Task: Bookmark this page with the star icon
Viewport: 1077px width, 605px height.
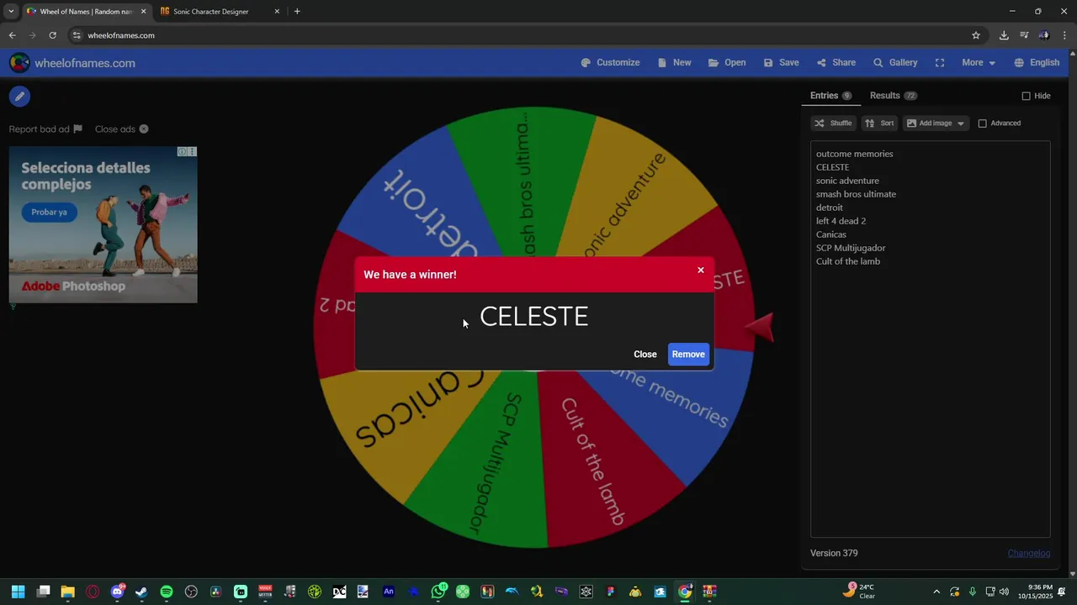Action: [x=976, y=35]
